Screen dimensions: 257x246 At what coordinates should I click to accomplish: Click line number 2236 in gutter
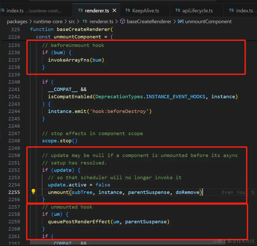(x=14, y=53)
